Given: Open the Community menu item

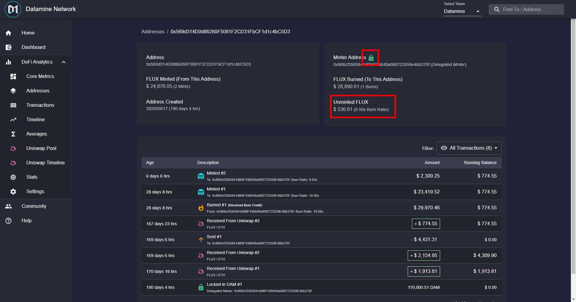Looking at the screenshot, I should [x=36, y=206].
